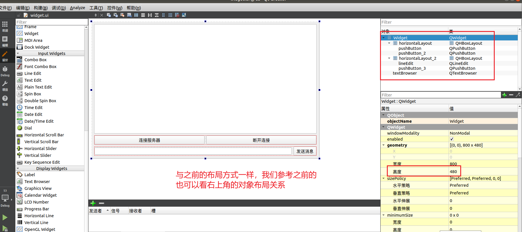
Task: Collapse the QWidget property group
Action: click(x=383, y=127)
